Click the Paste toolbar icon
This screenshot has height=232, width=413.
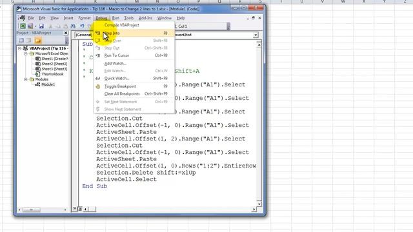tap(66, 26)
